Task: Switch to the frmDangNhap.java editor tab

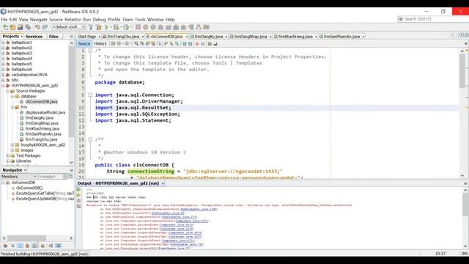Action: click(x=251, y=37)
